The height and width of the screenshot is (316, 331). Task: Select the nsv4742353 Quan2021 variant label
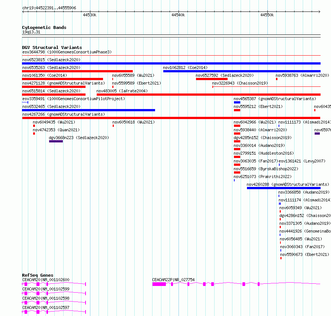56,130
